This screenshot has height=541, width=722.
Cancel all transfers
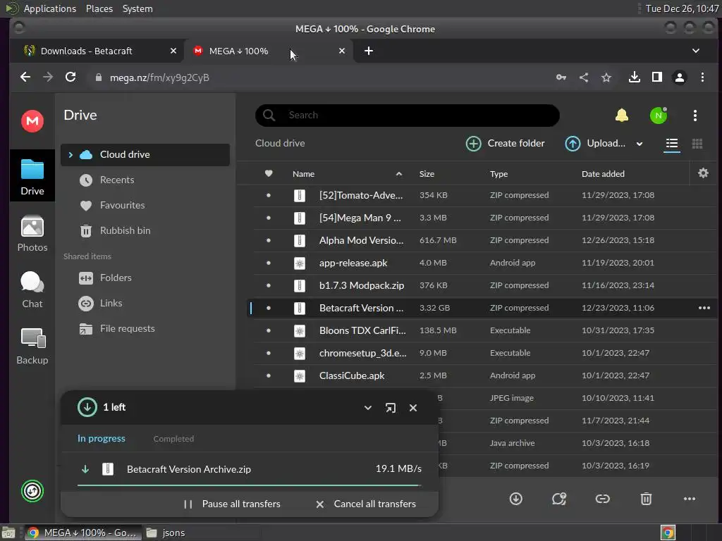pos(366,504)
